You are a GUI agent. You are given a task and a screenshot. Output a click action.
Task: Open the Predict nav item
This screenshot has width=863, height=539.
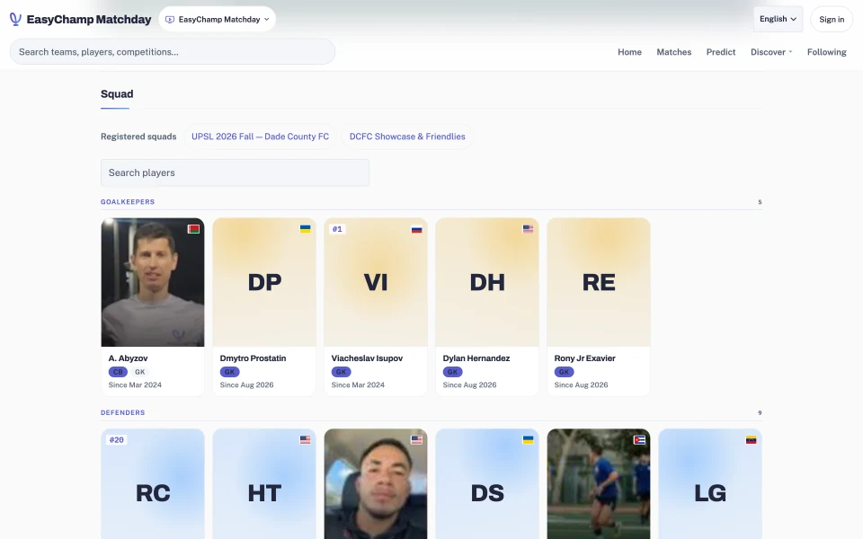coord(721,52)
